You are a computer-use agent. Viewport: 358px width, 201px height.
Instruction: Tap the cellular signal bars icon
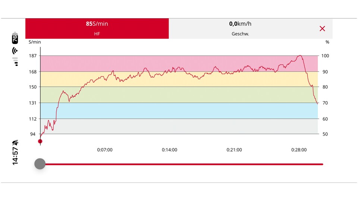(x=15, y=61)
